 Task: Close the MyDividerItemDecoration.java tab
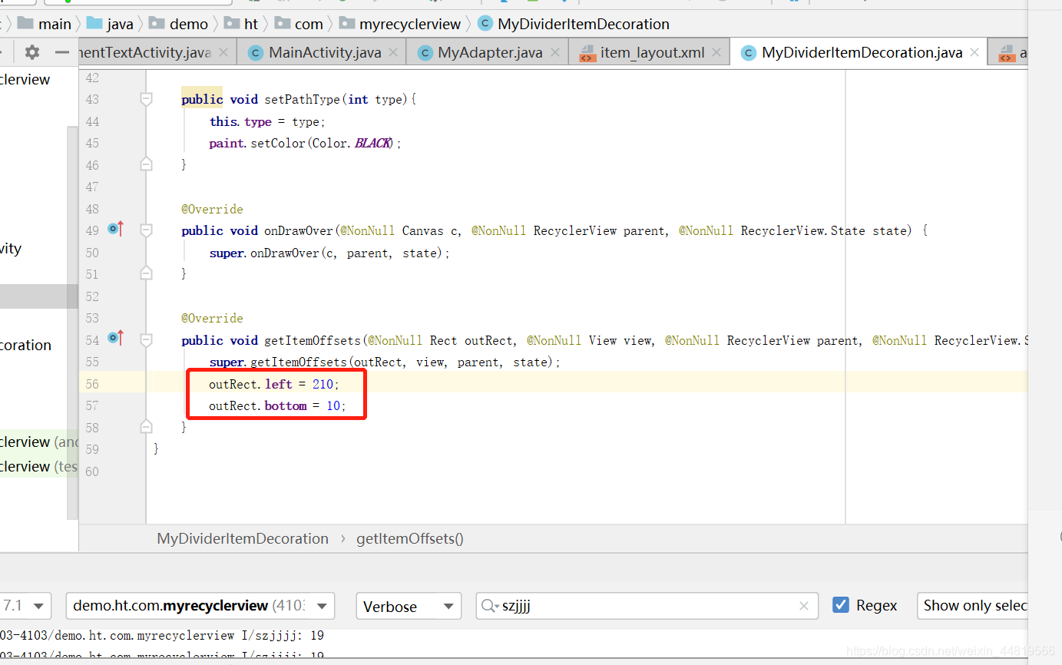(974, 52)
